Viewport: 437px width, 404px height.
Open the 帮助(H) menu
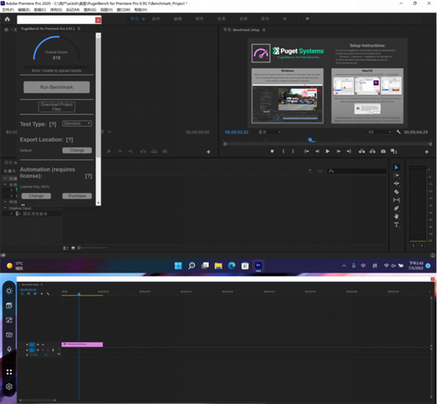click(140, 9)
